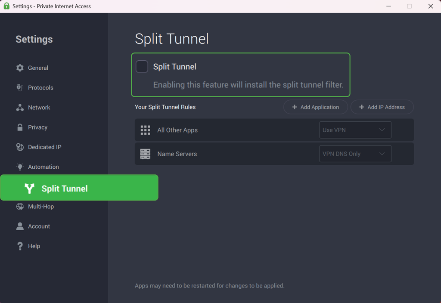Image resolution: width=441 pixels, height=303 pixels.
Task: Open the General settings tab label
Action: point(38,68)
